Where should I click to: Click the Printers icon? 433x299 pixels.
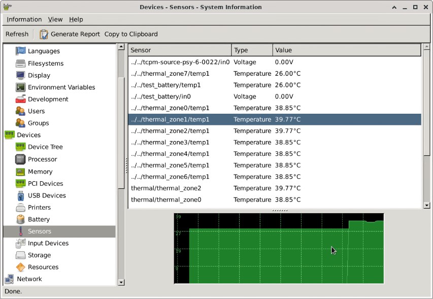[x=20, y=207]
